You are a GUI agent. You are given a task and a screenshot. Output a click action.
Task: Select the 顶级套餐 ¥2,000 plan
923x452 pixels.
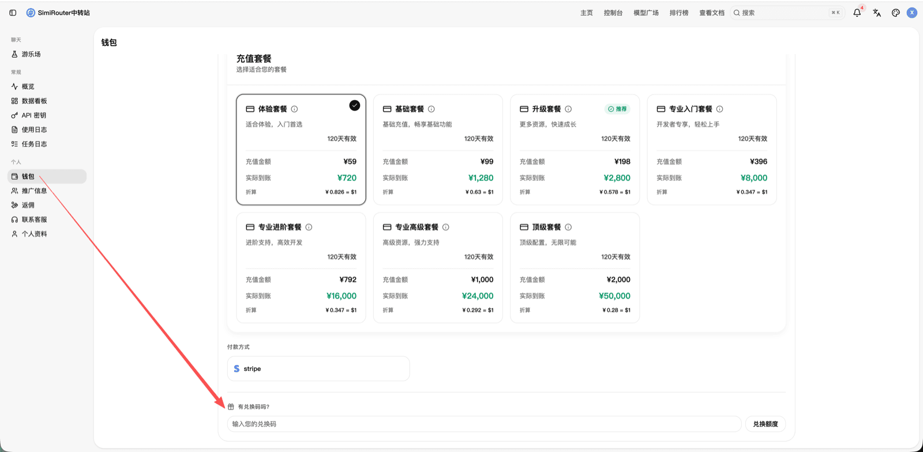[x=575, y=268]
